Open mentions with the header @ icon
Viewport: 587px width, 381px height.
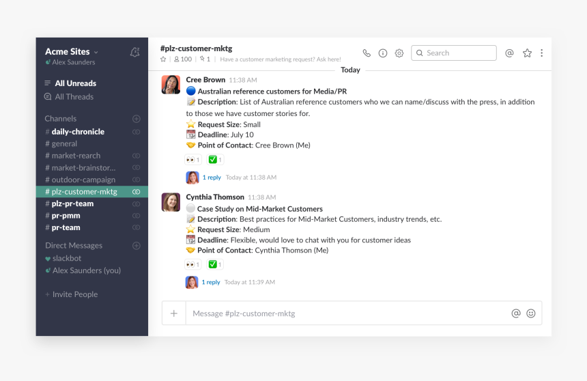(x=509, y=53)
